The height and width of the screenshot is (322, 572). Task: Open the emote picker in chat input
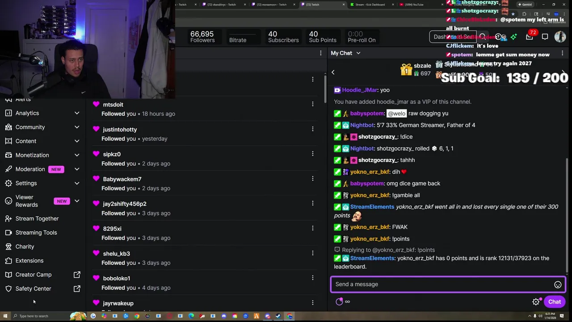click(558, 284)
